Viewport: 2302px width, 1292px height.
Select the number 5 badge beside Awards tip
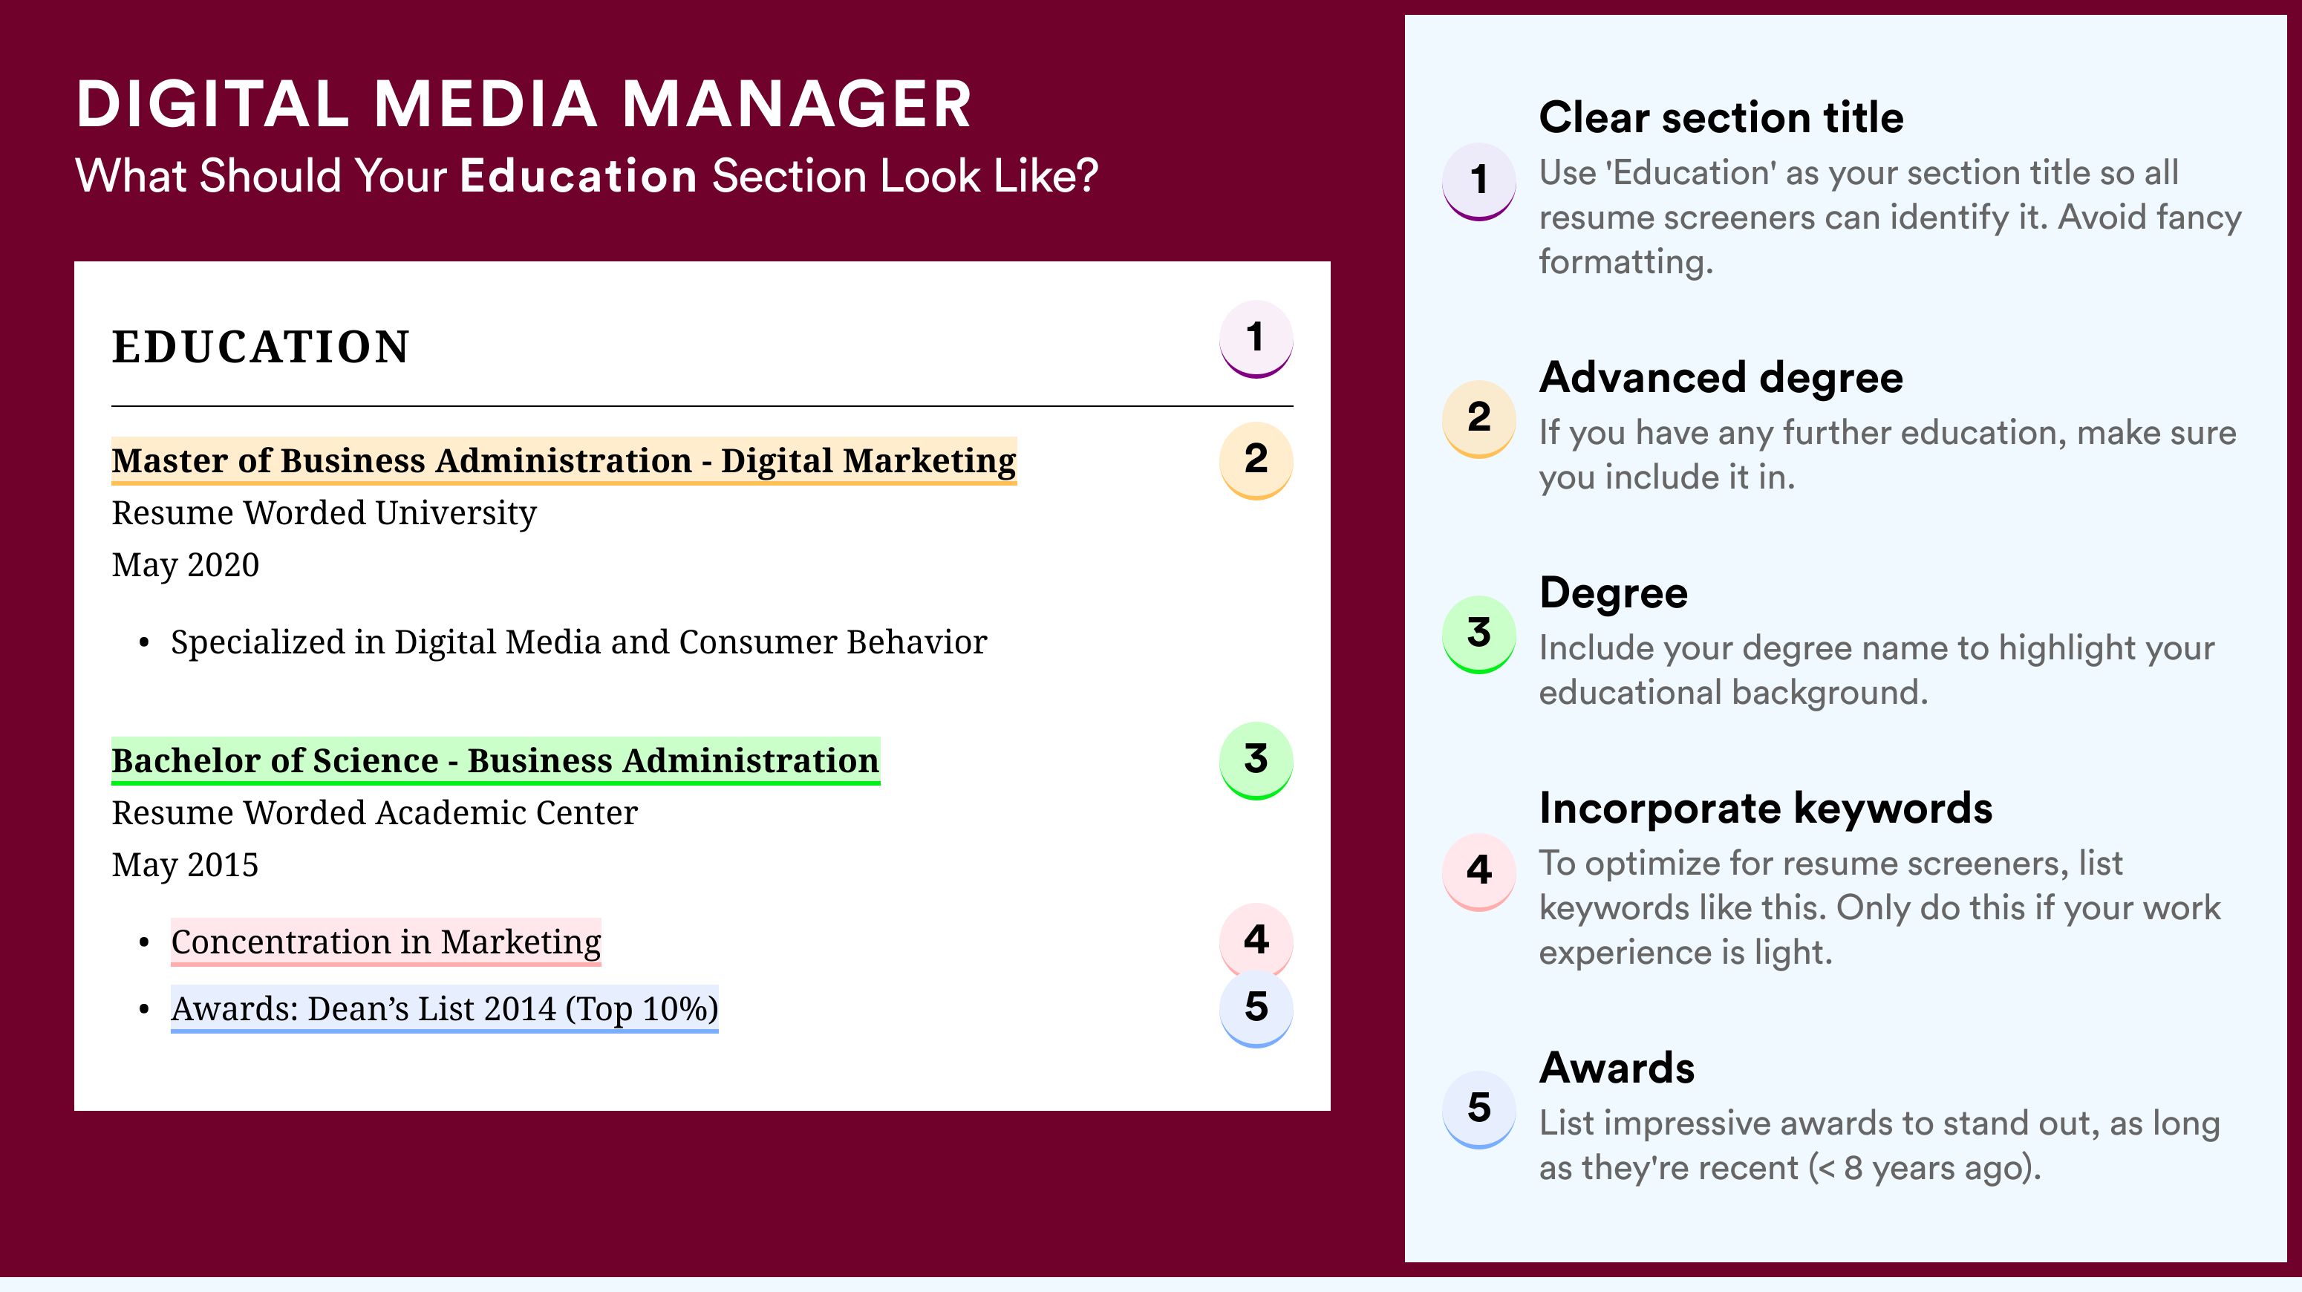tap(1479, 1109)
